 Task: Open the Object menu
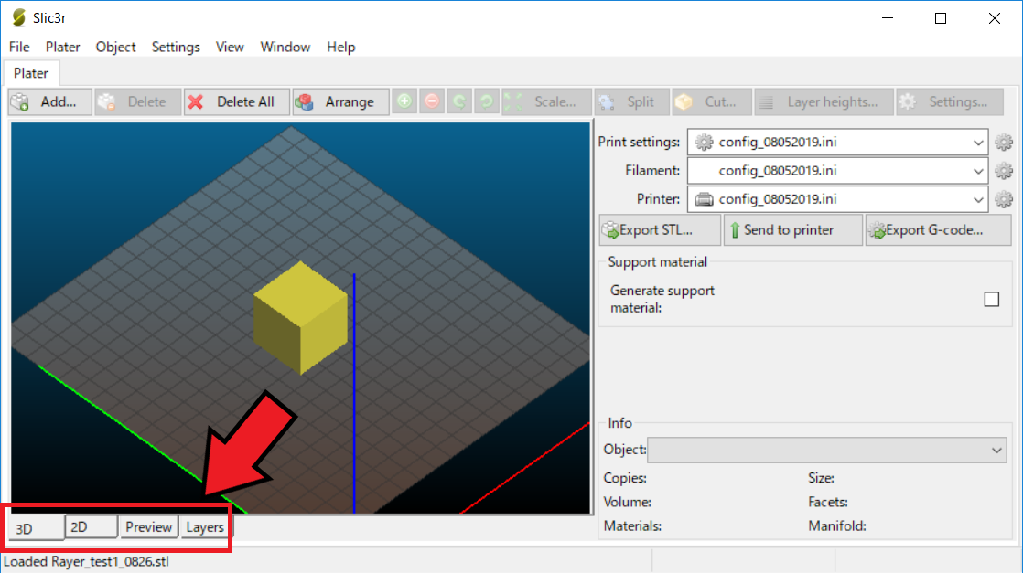pos(115,47)
